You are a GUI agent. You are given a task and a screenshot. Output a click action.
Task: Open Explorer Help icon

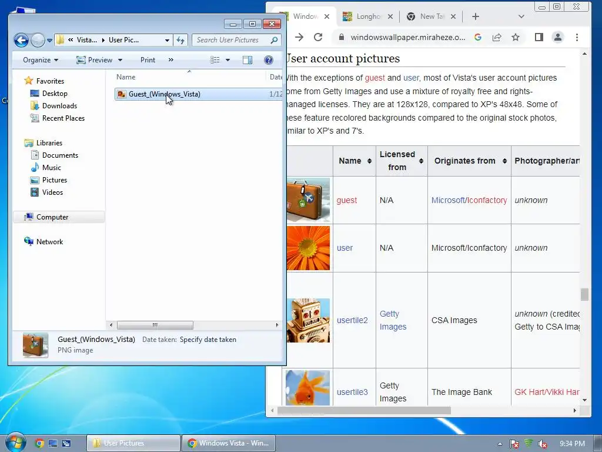269,60
